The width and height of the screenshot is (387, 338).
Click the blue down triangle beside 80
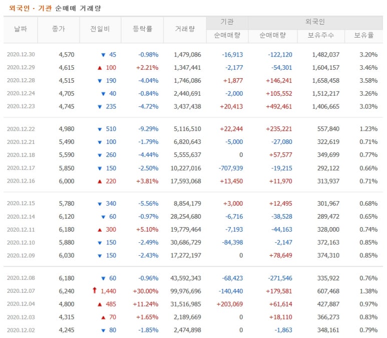[x=104, y=330]
